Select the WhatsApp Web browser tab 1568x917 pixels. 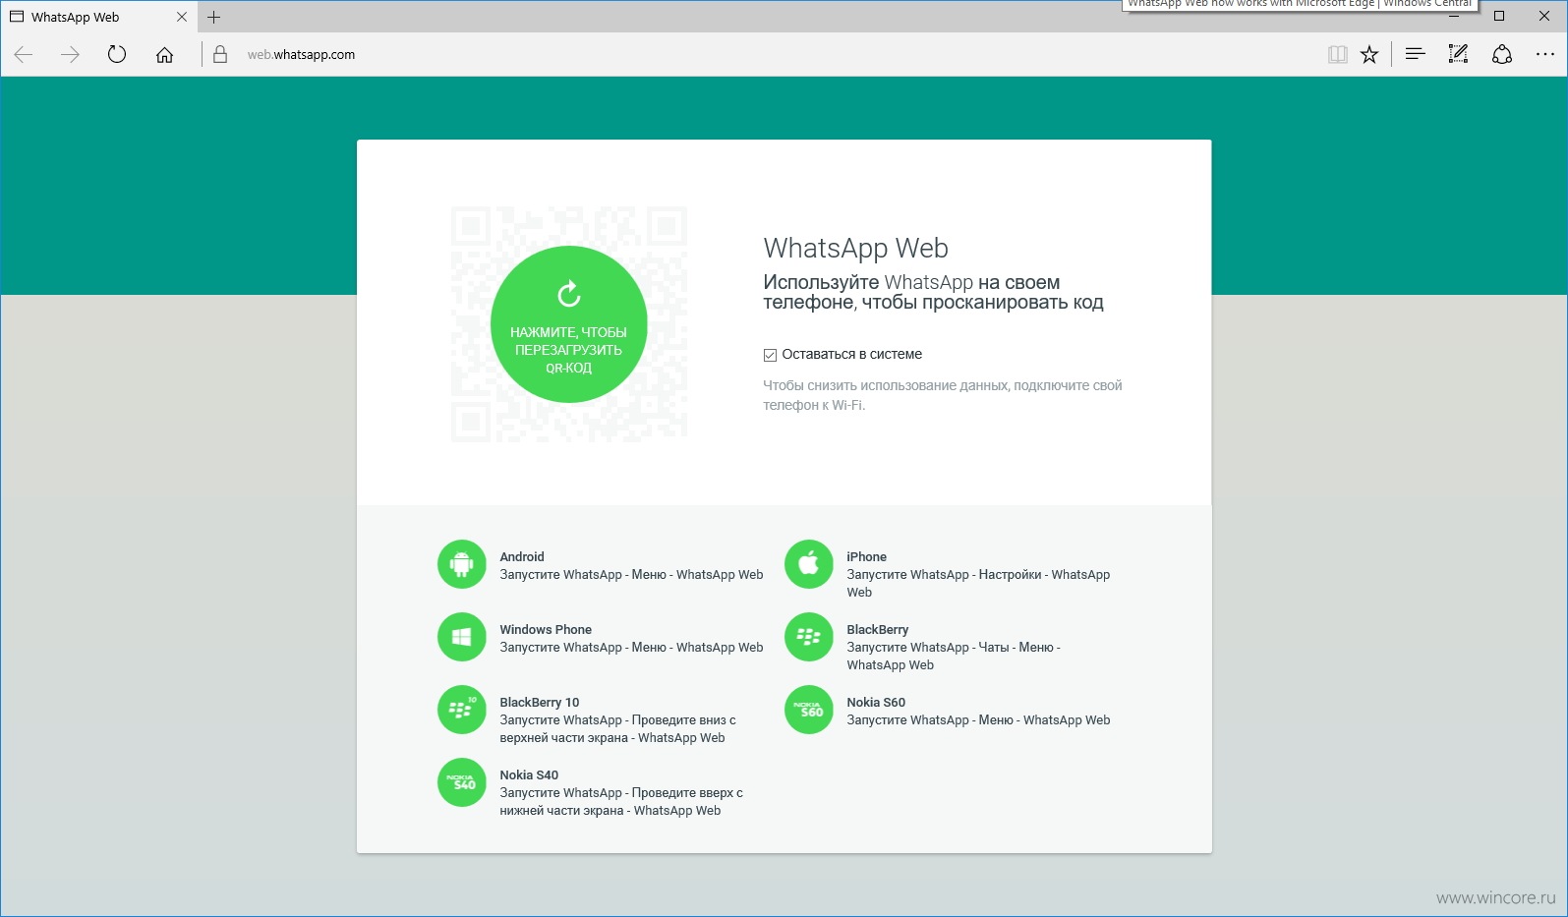[98, 17]
